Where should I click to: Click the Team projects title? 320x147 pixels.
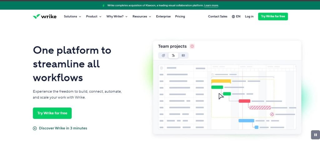[x=172, y=46]
